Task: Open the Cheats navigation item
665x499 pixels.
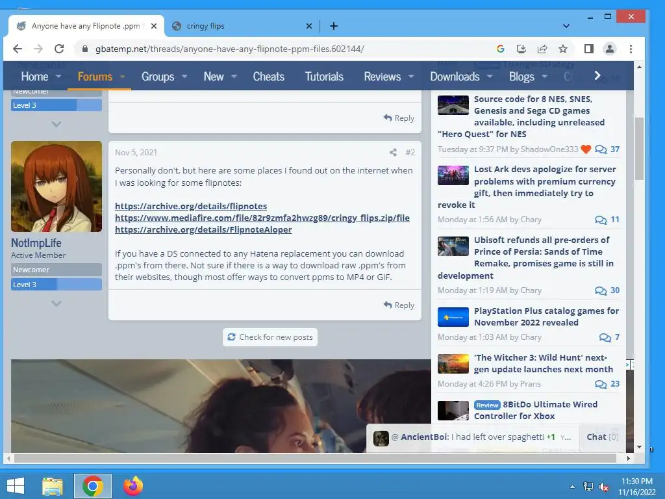Action: click(268, 77)
